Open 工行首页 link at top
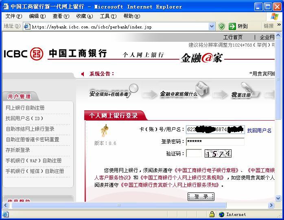This screenshot has width=284, height=220. [x=233, y=37]
